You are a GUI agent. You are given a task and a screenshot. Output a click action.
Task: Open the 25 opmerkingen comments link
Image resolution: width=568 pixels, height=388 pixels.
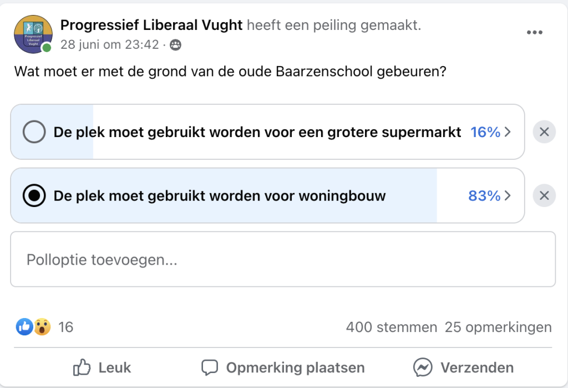498,327
